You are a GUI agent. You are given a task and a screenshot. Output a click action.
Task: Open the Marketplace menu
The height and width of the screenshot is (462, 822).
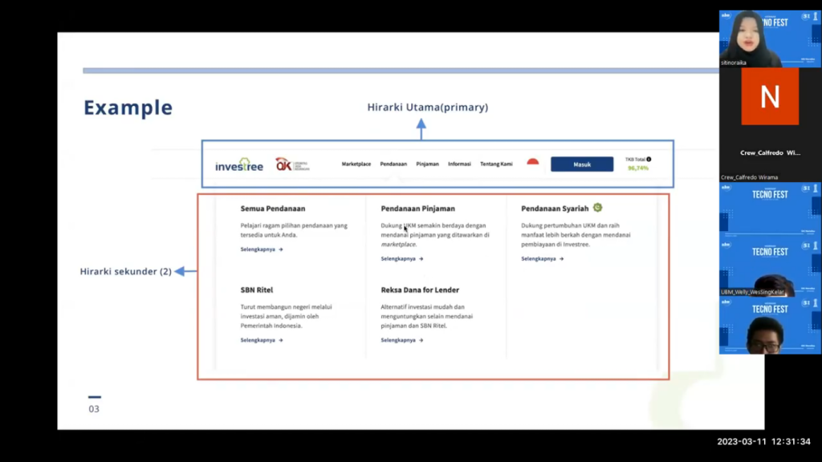click(x=356, y=164)
